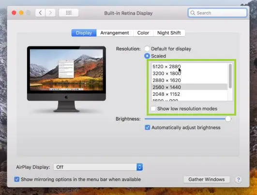Click the Gather Windows button

(207, 180)
